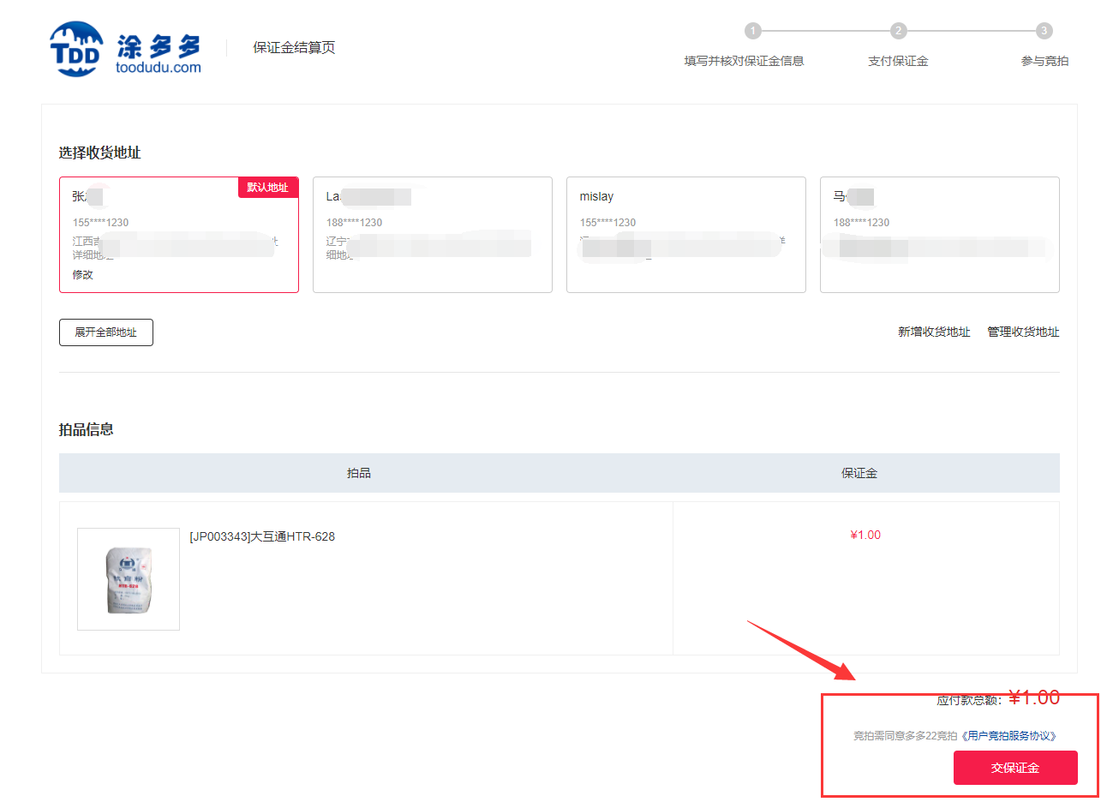This screenshot has width=1101, height=808.
Task: Click the step 1 circle indicator
Action: (752, 31)
